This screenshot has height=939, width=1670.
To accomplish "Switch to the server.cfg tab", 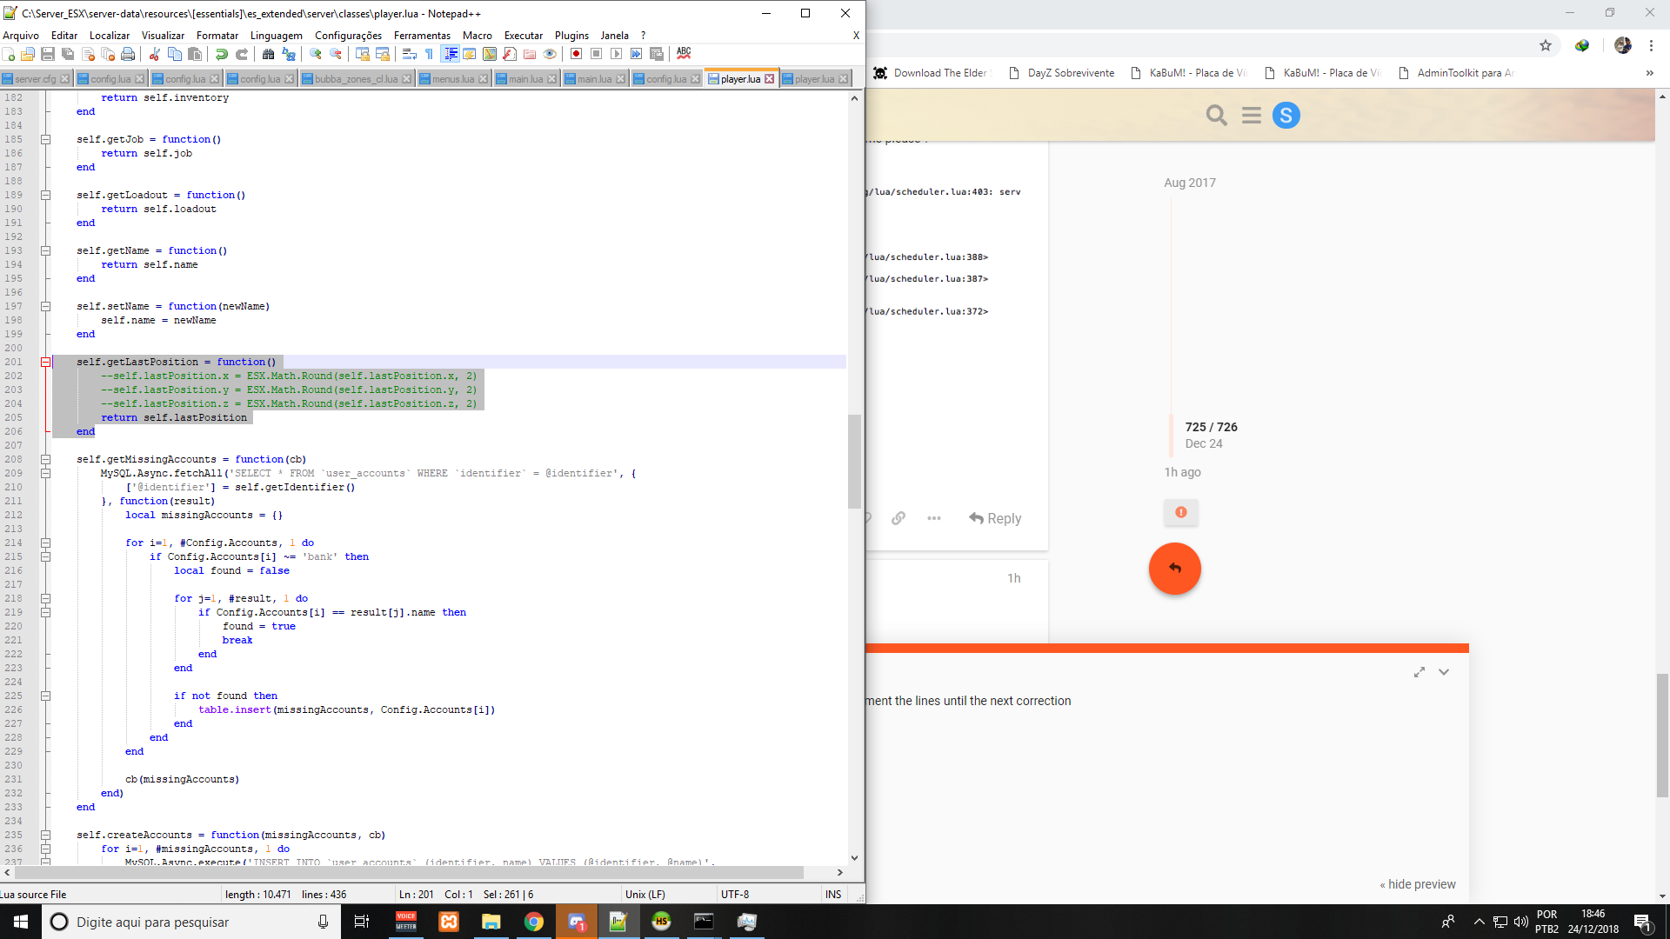I will [36, 79].
